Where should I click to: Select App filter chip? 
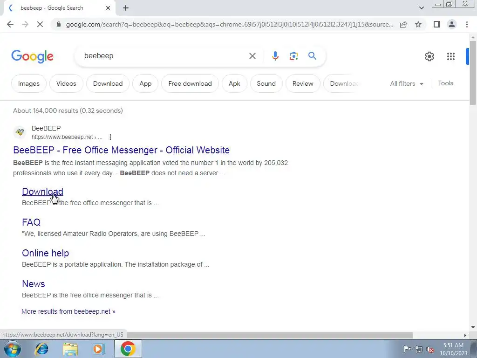145,83
